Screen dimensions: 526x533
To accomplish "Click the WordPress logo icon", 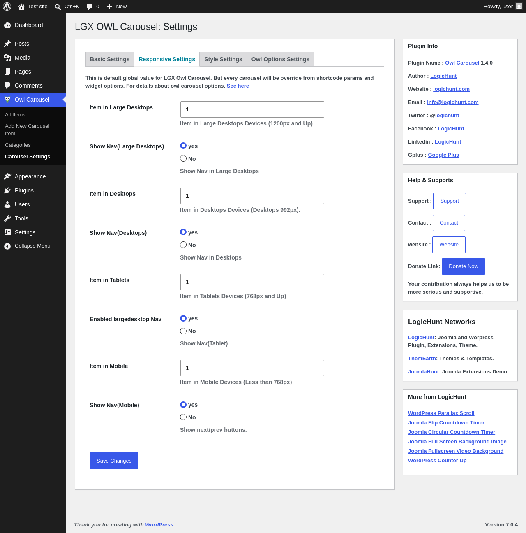I will pyautogui.click(x=7, y=7).
